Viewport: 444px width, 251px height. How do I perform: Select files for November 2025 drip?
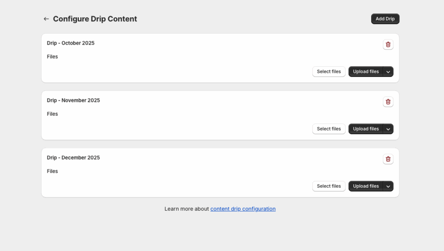(329, 129)
